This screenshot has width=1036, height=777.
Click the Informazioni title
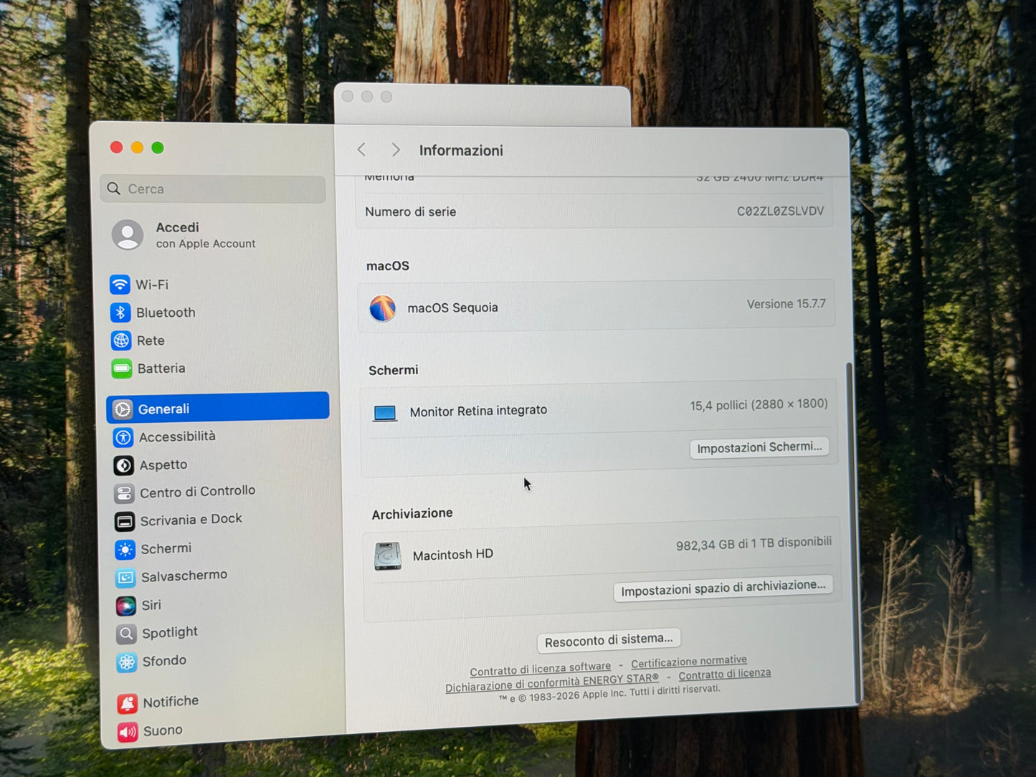coord(461,151)
